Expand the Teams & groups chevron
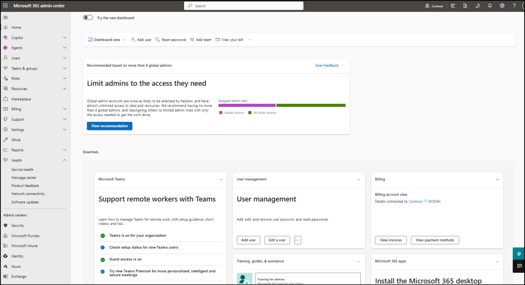 [x=65, y=68]
